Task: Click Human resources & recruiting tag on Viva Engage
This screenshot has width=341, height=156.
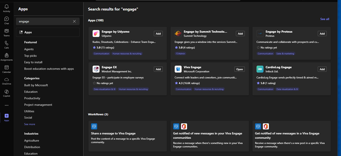Action: pos(209,89)
